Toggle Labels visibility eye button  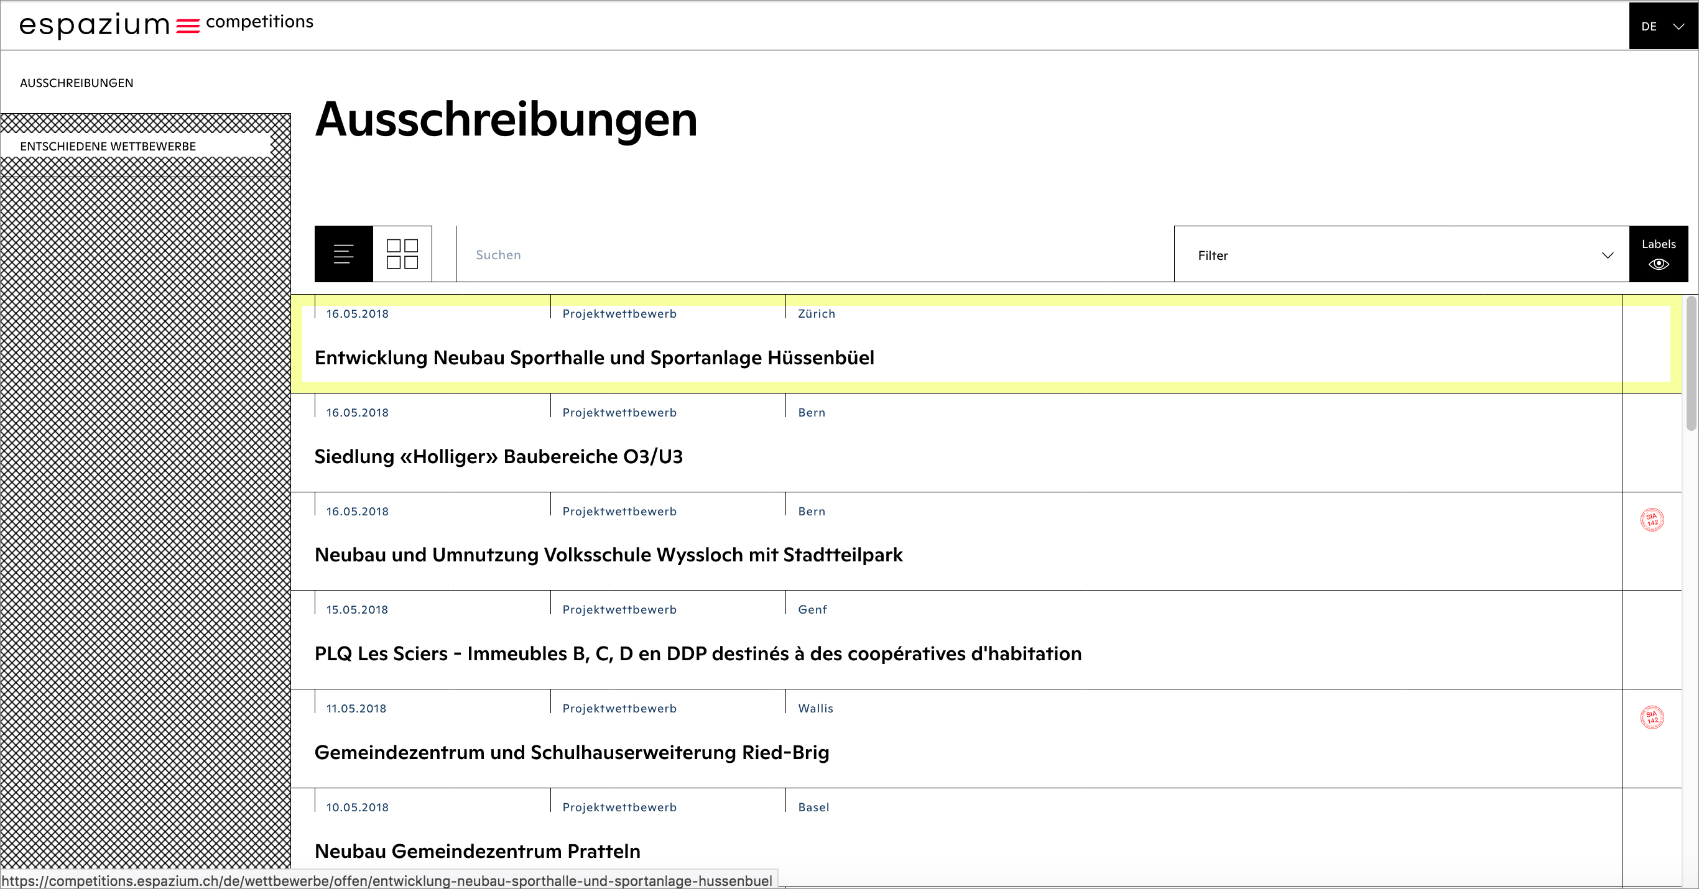coord(1658,254)
